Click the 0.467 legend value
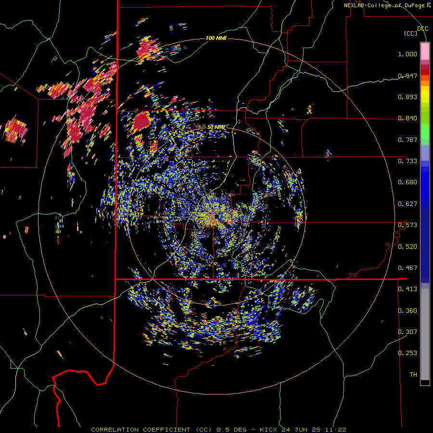433x433 pixels. tap(408, 267)
